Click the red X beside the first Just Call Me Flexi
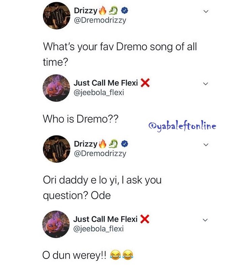This screenshot has width=252, height=274. coord(145,83)
